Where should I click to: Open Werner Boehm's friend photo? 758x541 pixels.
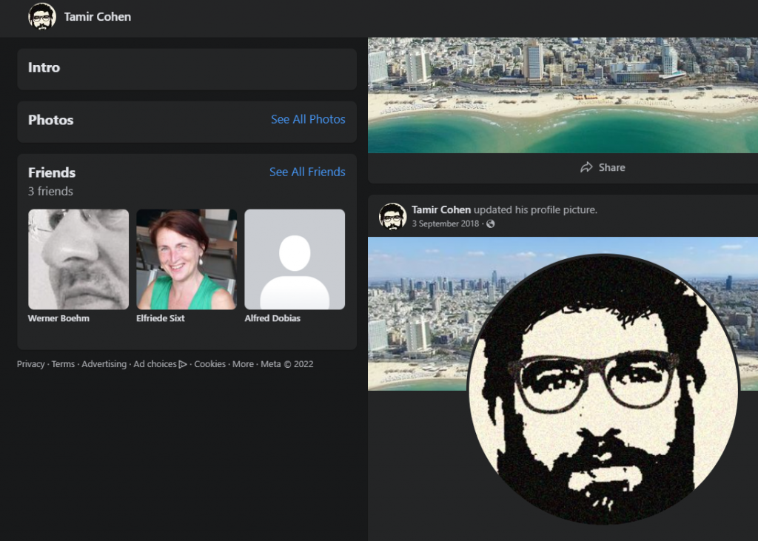click(x=78, y=259)
